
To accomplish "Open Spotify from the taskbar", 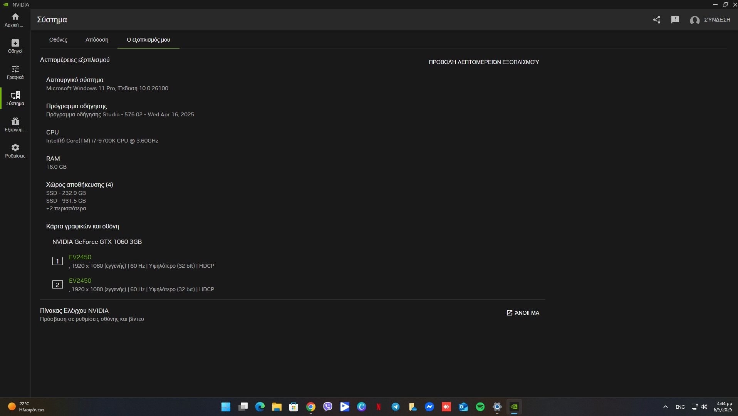I will 480,407.
